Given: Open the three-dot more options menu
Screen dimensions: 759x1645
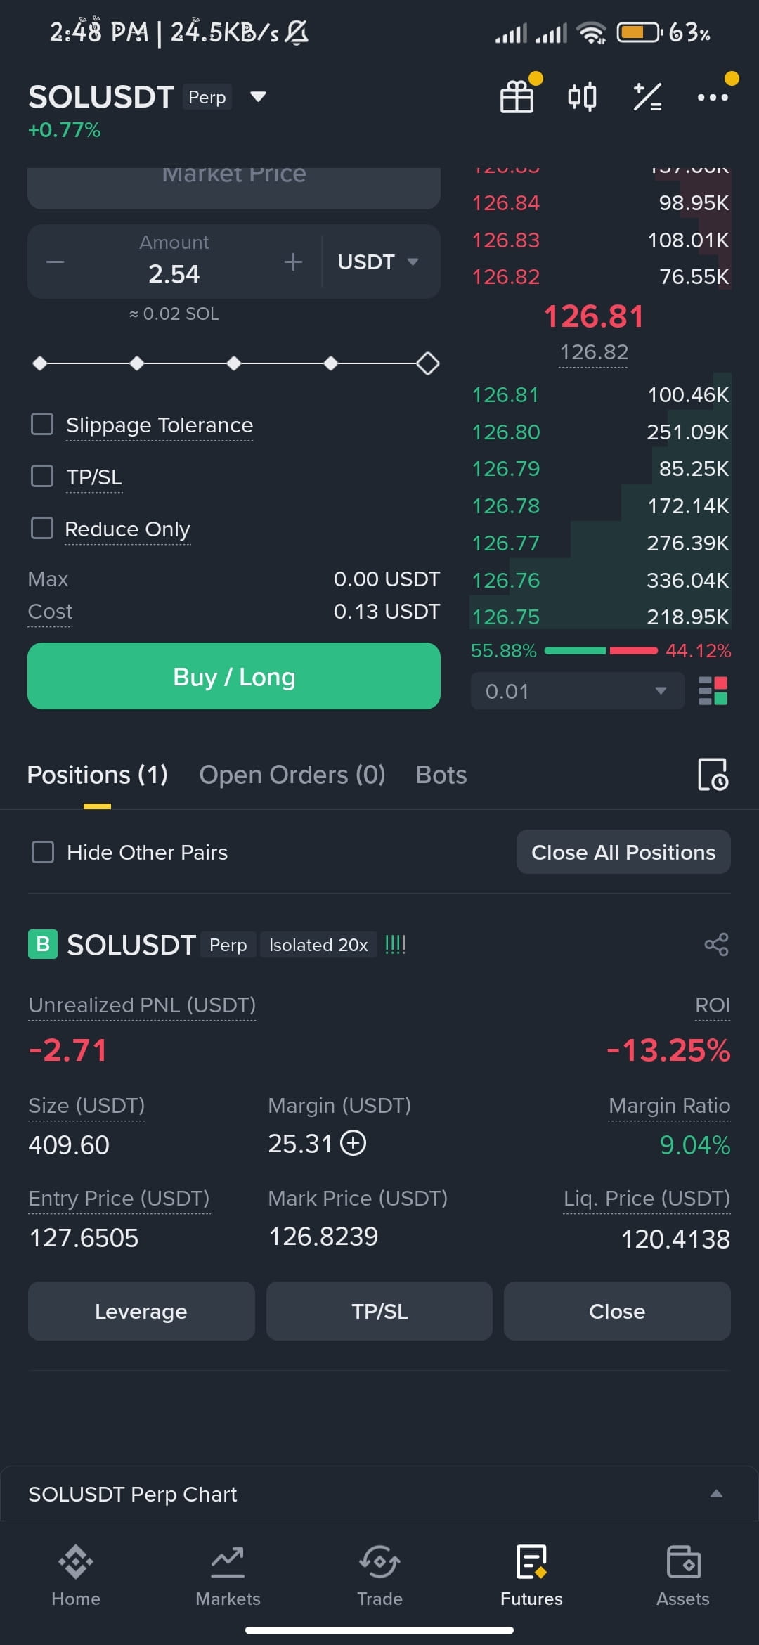Looking at the screenshot, I should pos(713,97).
